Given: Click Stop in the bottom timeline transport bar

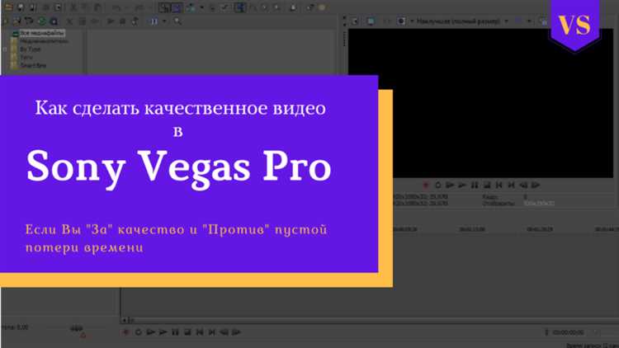Looking at the screenshot, I should point(188,332).
